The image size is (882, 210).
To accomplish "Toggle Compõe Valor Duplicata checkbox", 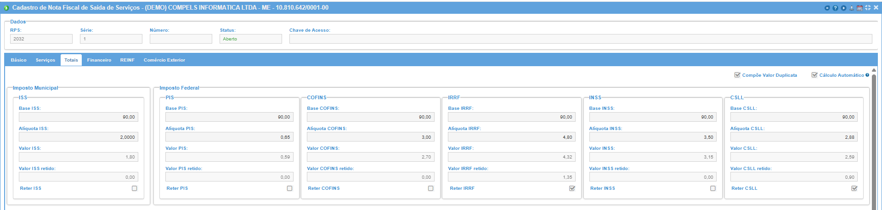I will tap(737, 75).
